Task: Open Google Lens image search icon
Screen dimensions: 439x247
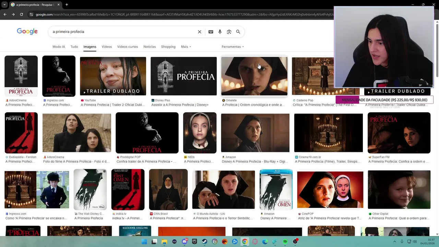Action: pos(229,32)
